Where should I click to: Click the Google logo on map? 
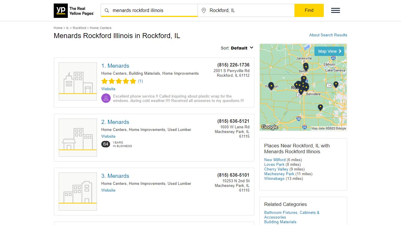269,127
